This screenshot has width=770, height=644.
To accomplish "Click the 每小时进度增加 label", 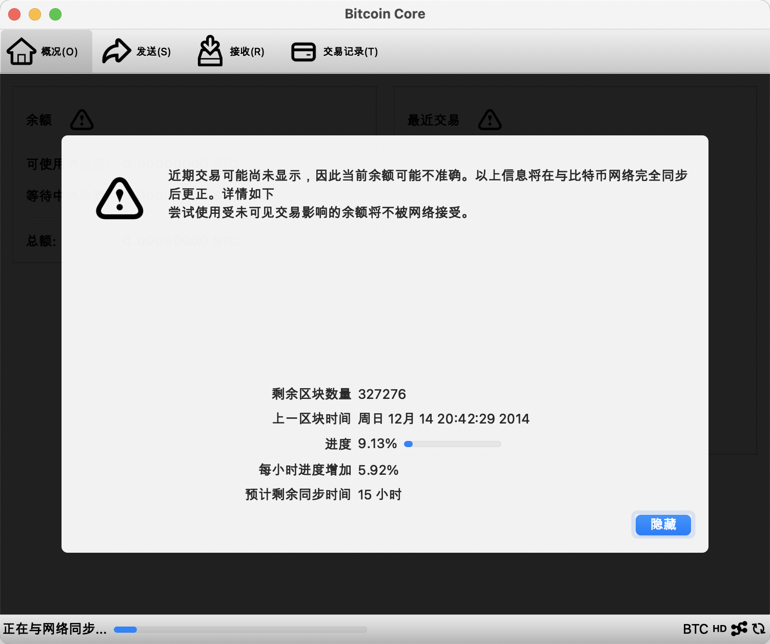I will [x=305, y=470].
